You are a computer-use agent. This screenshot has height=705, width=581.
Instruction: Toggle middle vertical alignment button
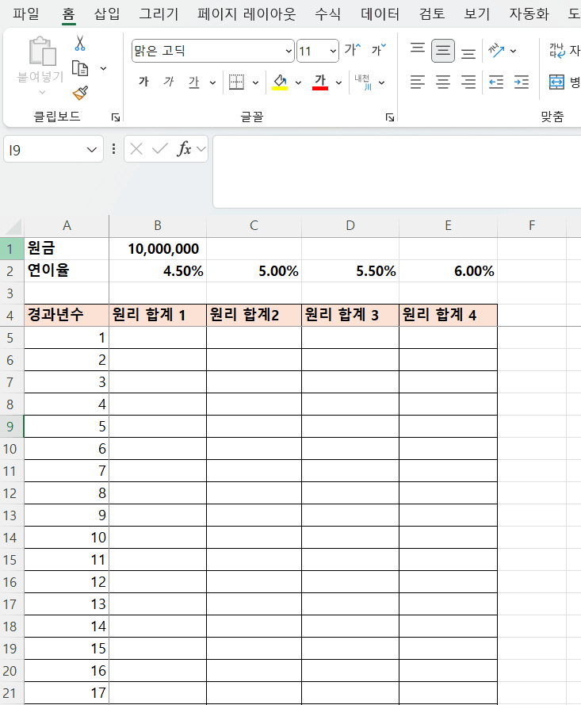(x=443, y=52)
